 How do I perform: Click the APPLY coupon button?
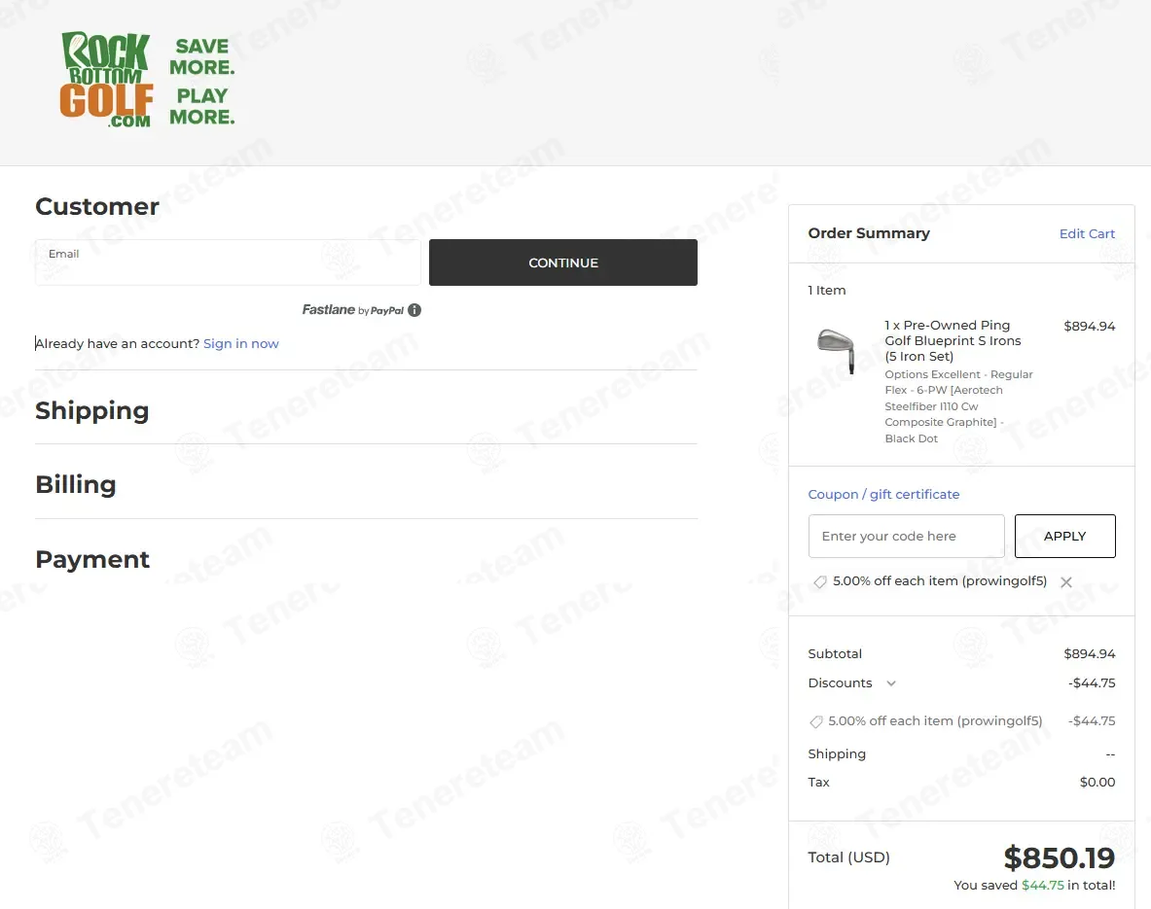[x=1064, y=537]
